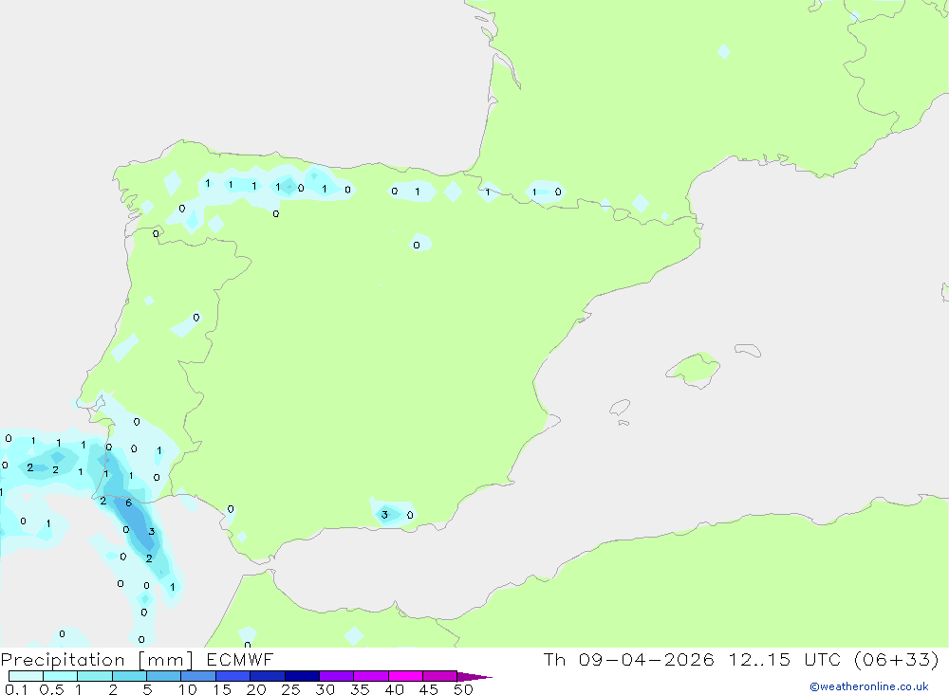Viewport: 949px width, 695px height.
Task: Click the legend label '0.5'
Action: (x=51, y=689)
